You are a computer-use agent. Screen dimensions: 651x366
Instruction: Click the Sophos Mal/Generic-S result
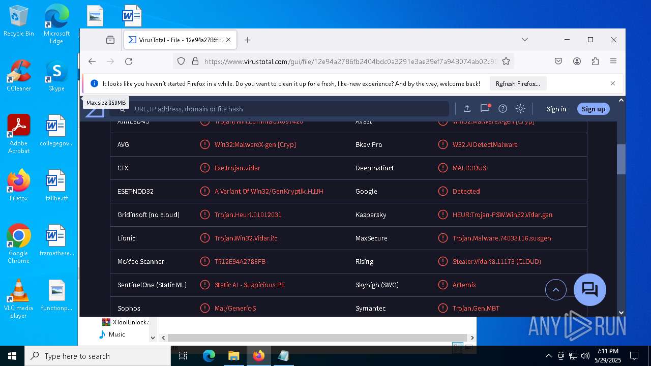point(235,308)
